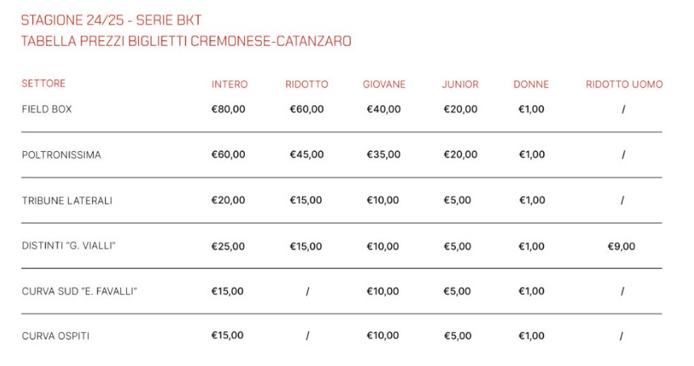The image size is (694, 366).
Task: Select the TRIBUNE LATERALI row label
Action: pyautogui.click(x=67, y=200)
